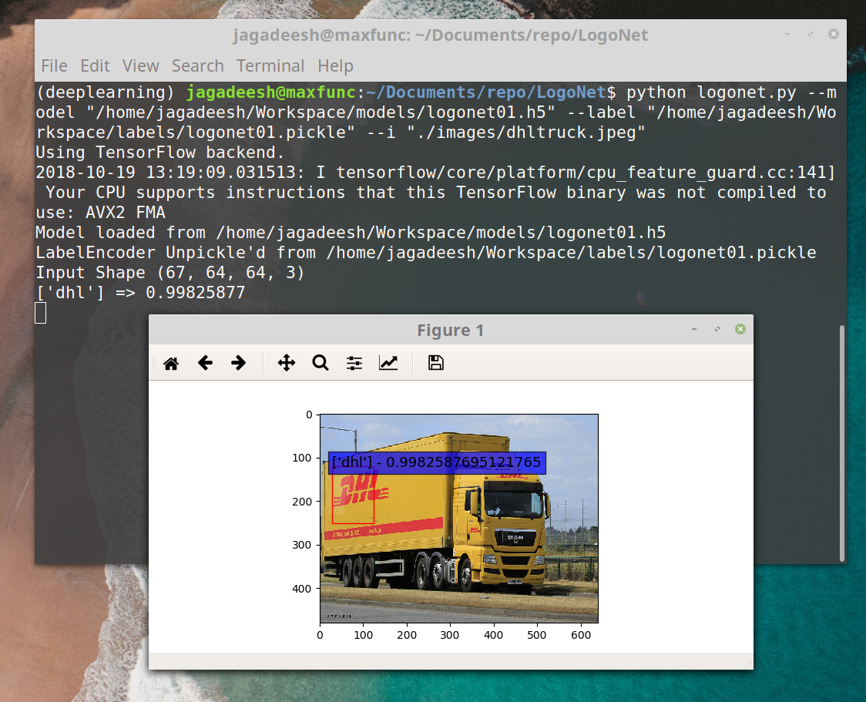
Task: Go back to previous view arrow
Action: click(205, 363)
